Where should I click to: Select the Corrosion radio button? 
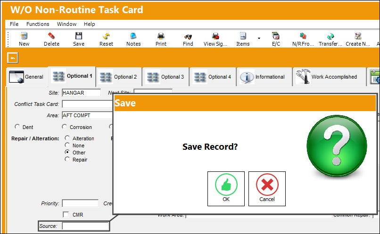[64, 127]
